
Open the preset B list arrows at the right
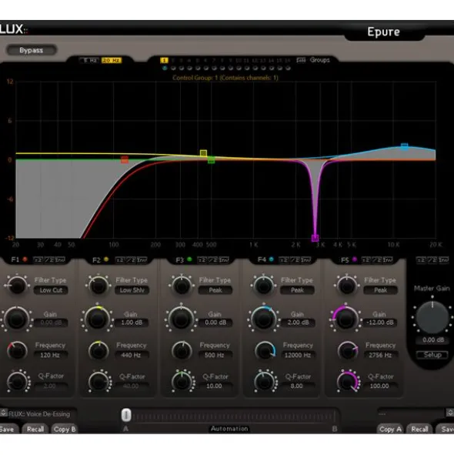coord(450,413)
